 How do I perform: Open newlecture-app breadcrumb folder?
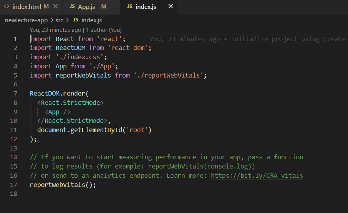click(x=26, y=20)
